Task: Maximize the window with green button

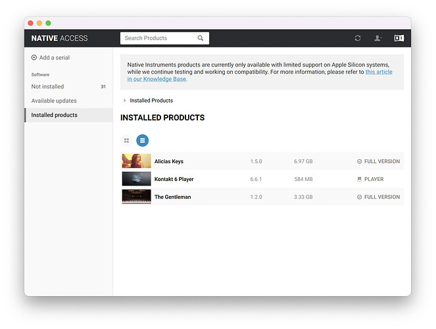Action: (x=49, y=23)
